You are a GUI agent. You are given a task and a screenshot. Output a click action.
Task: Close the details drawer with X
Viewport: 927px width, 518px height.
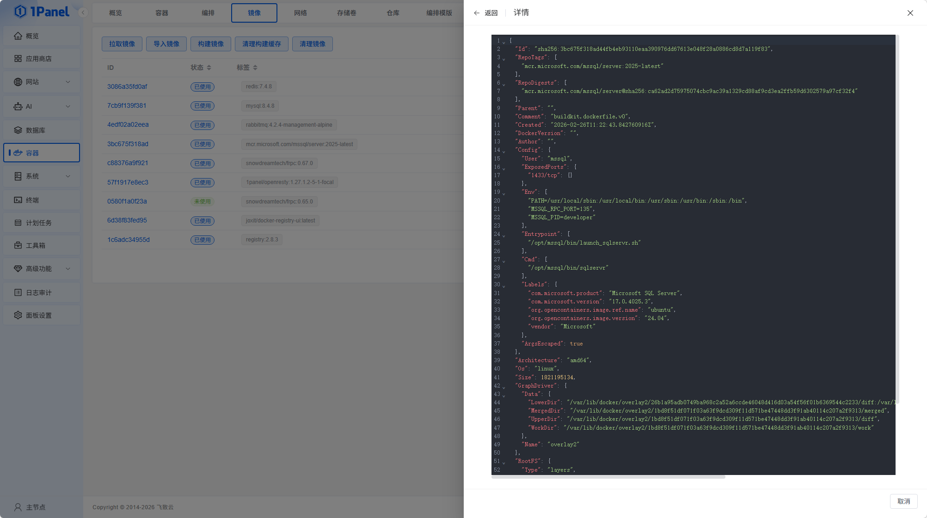[910, 13]
